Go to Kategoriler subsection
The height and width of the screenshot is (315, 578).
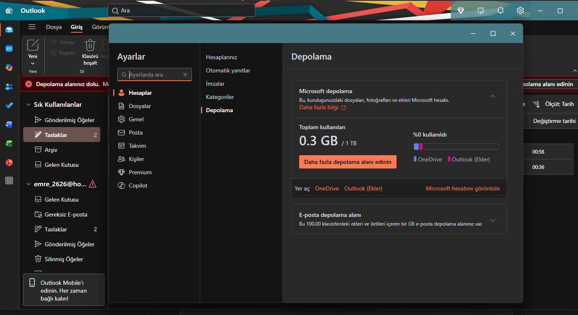pyautogui.click(x=220, y=97)
